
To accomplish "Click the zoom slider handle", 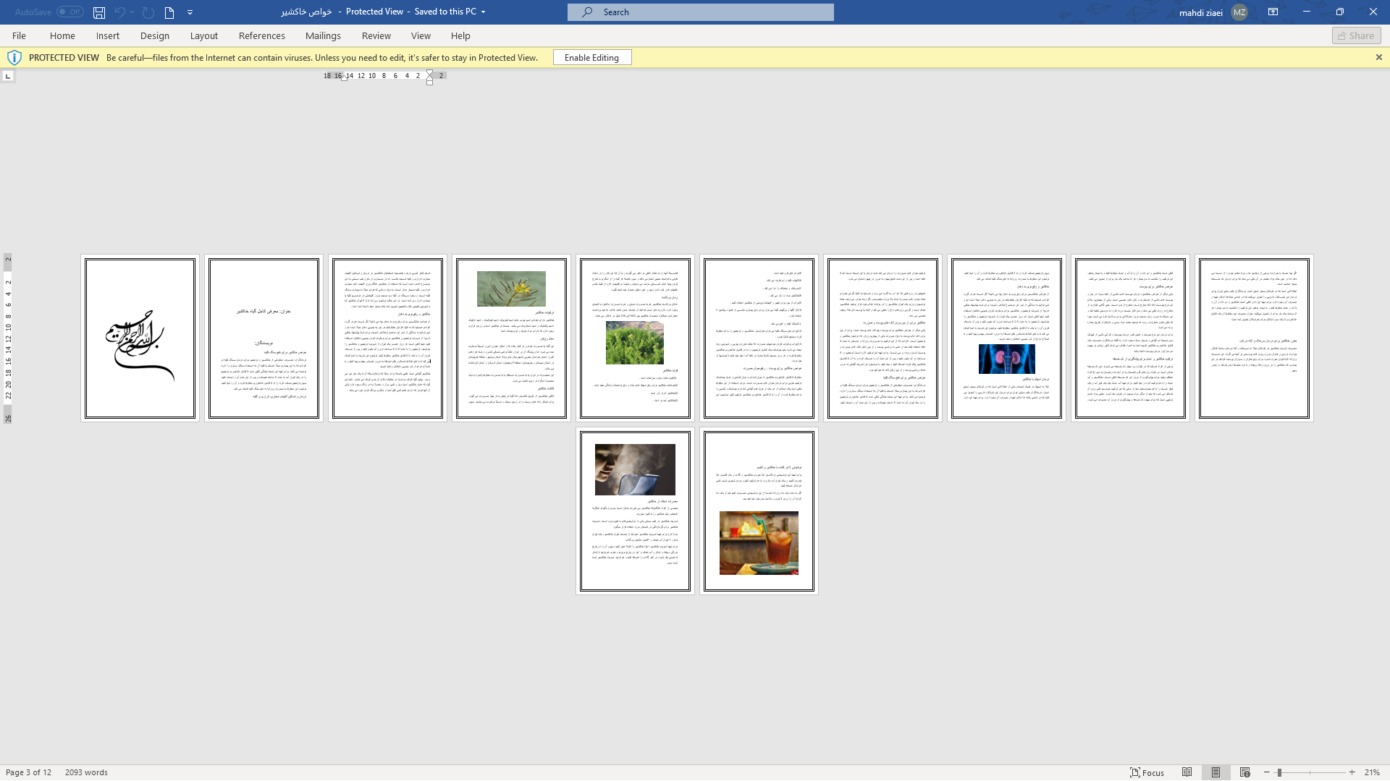I will (1279, 772).
